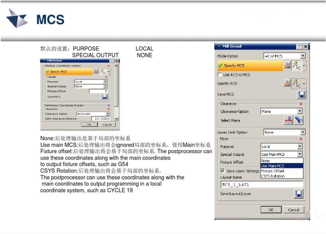Select Fixture Offset from the Special Output list
The height and width of the screenshot is (234, 326).
tap(273, 171)
